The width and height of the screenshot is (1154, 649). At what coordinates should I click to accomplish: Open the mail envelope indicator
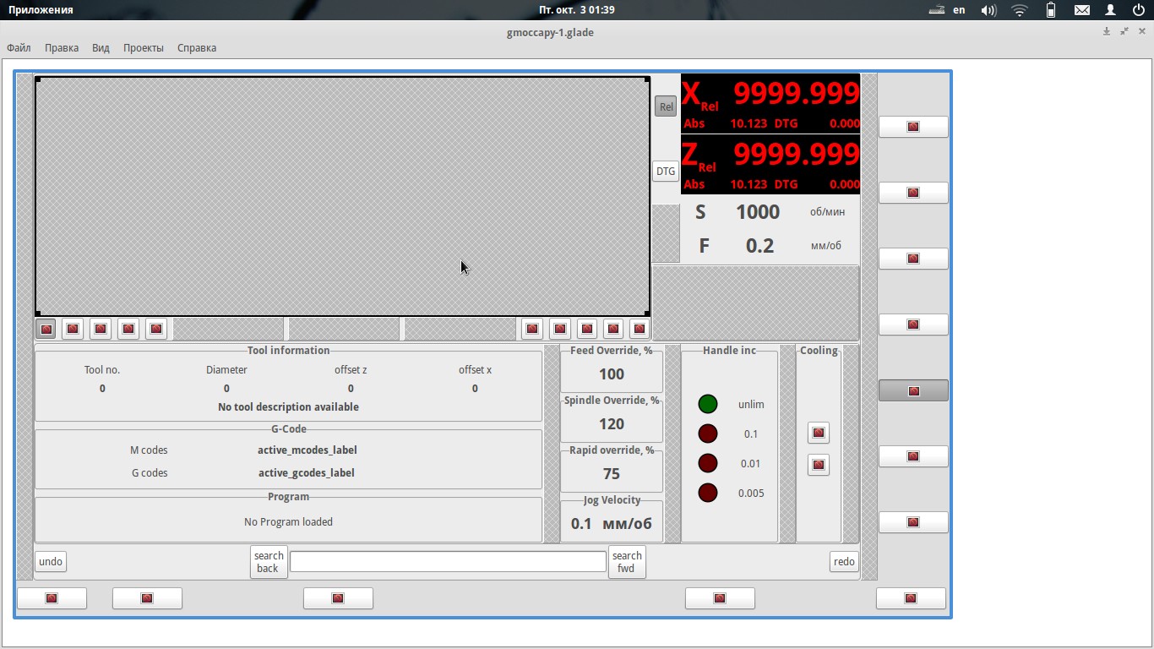point(1082,10)
